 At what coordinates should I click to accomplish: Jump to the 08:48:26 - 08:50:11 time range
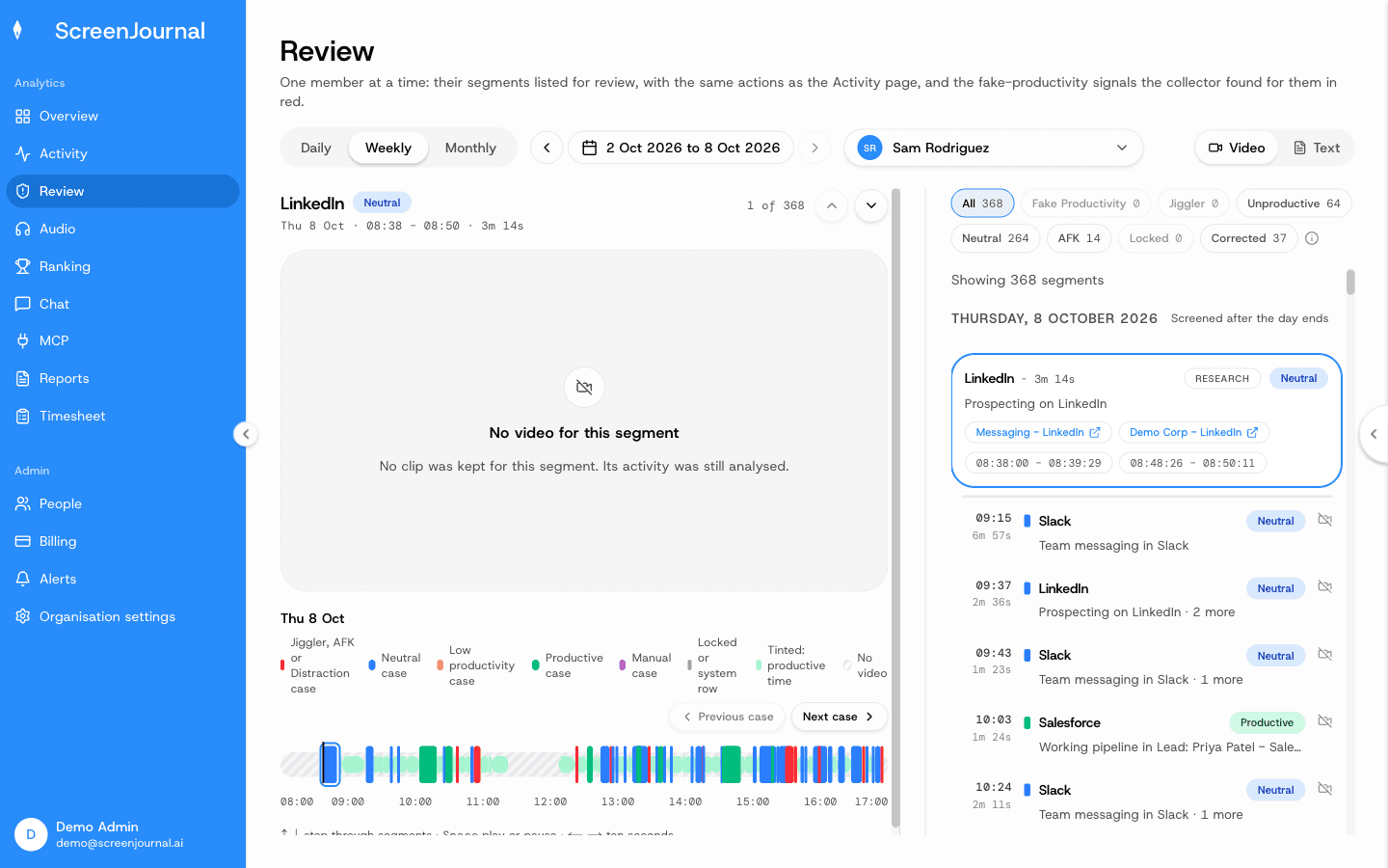1192,463
